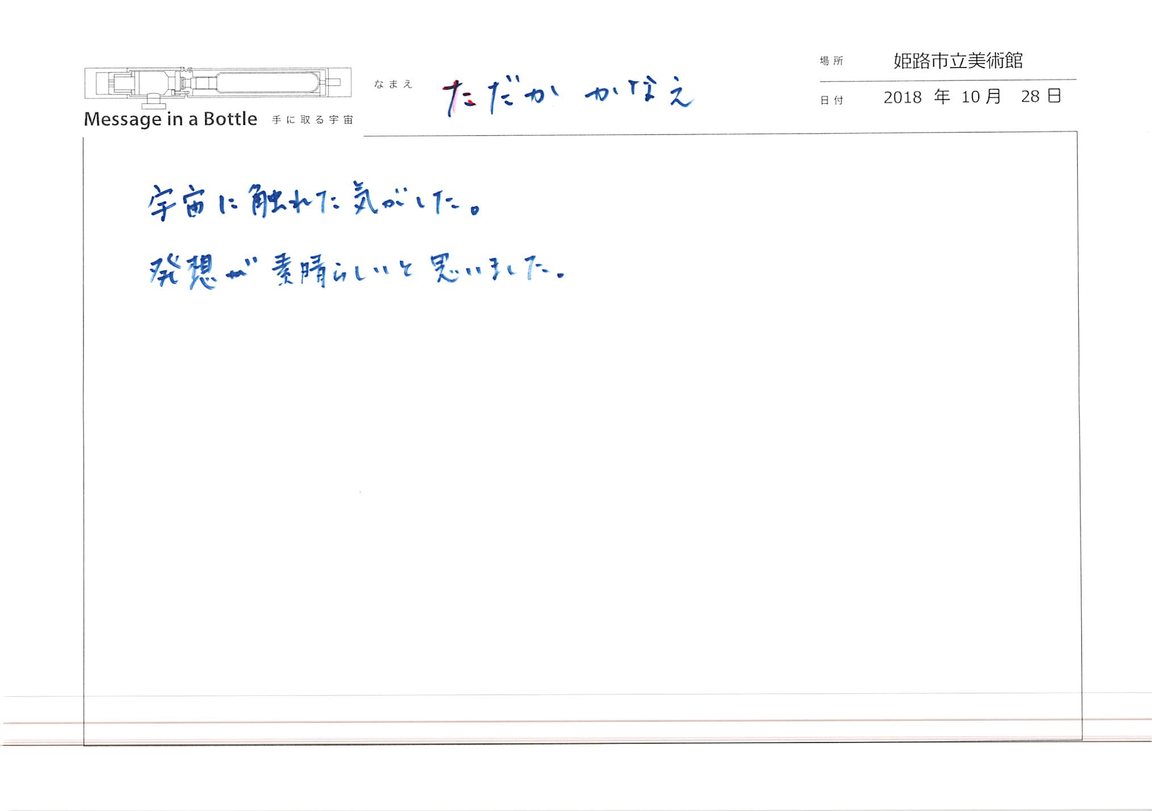Click the handwritten name 'ただか かなえ'
The image size is (1152, 811).
pyautogui.click(x=568, y=95)
